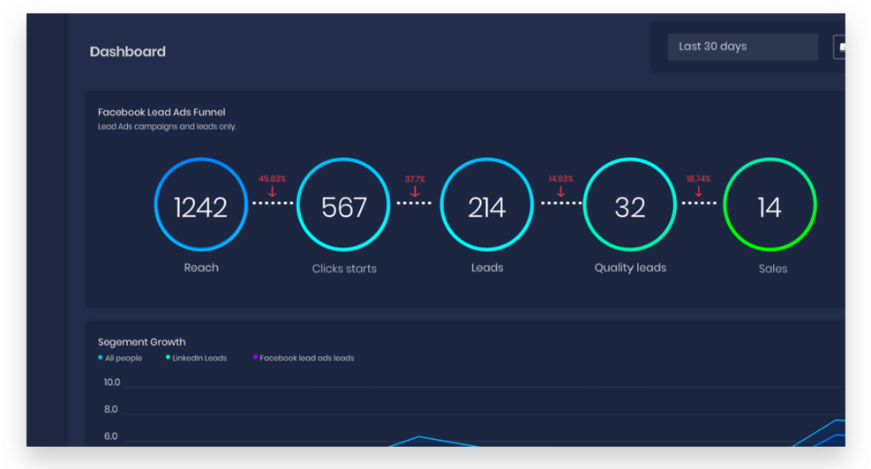Click the Segement Growth chart heading

[141, 342]
